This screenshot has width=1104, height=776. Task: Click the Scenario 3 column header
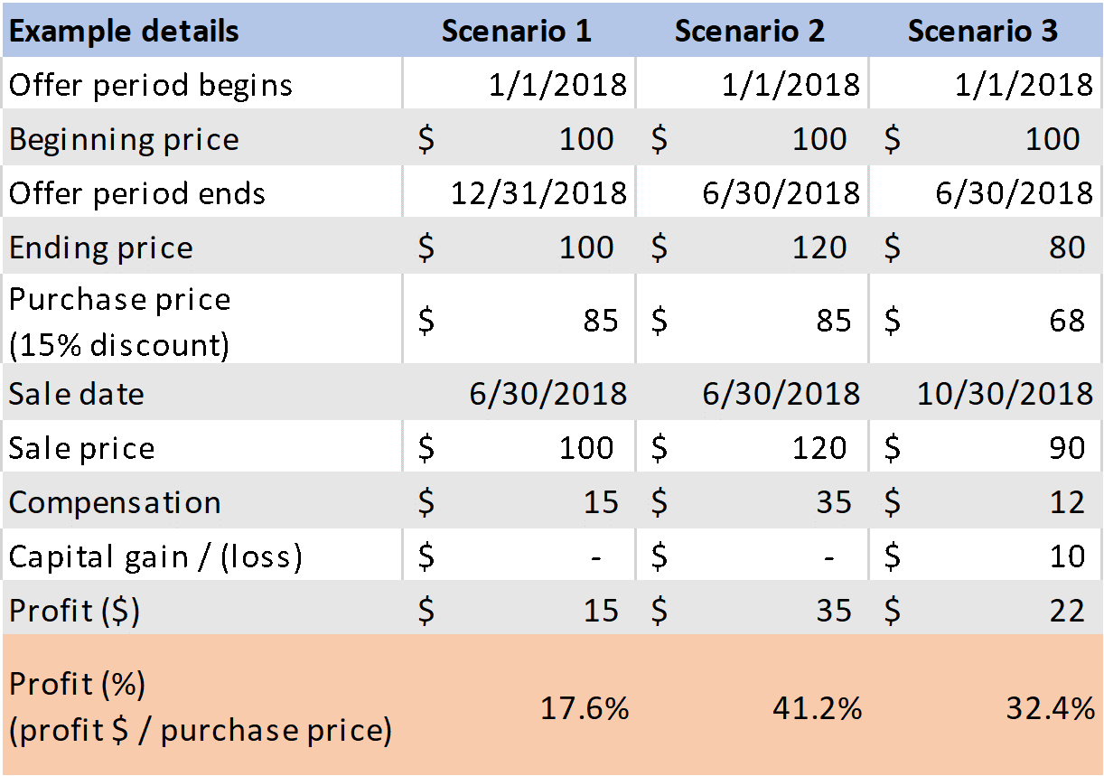pos(983,31)
